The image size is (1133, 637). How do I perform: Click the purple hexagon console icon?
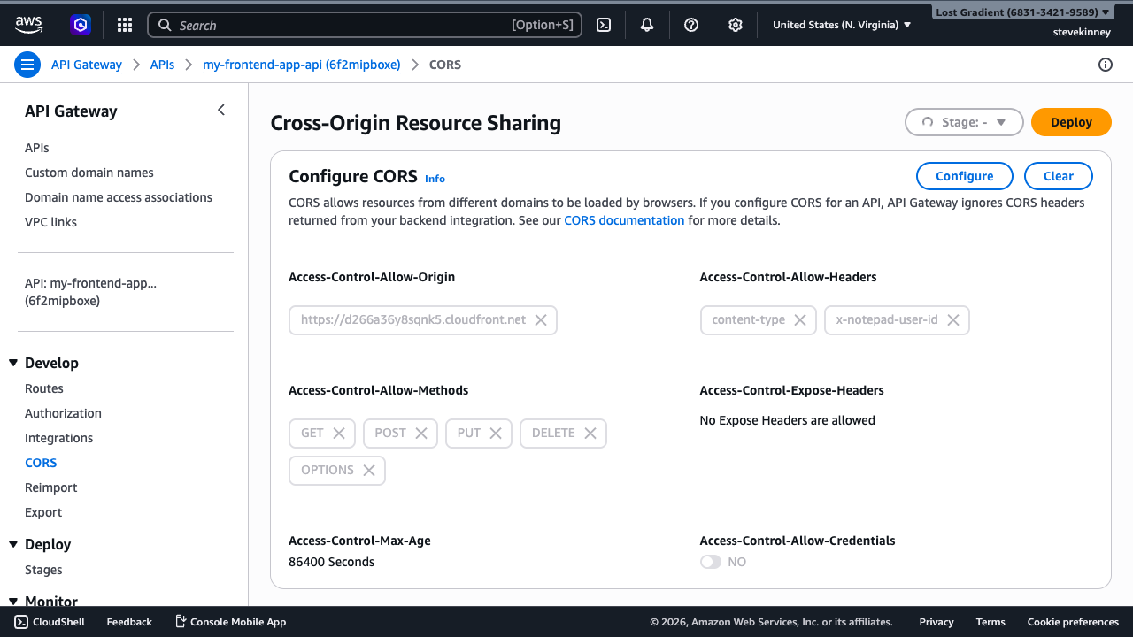tap(81, 25)
